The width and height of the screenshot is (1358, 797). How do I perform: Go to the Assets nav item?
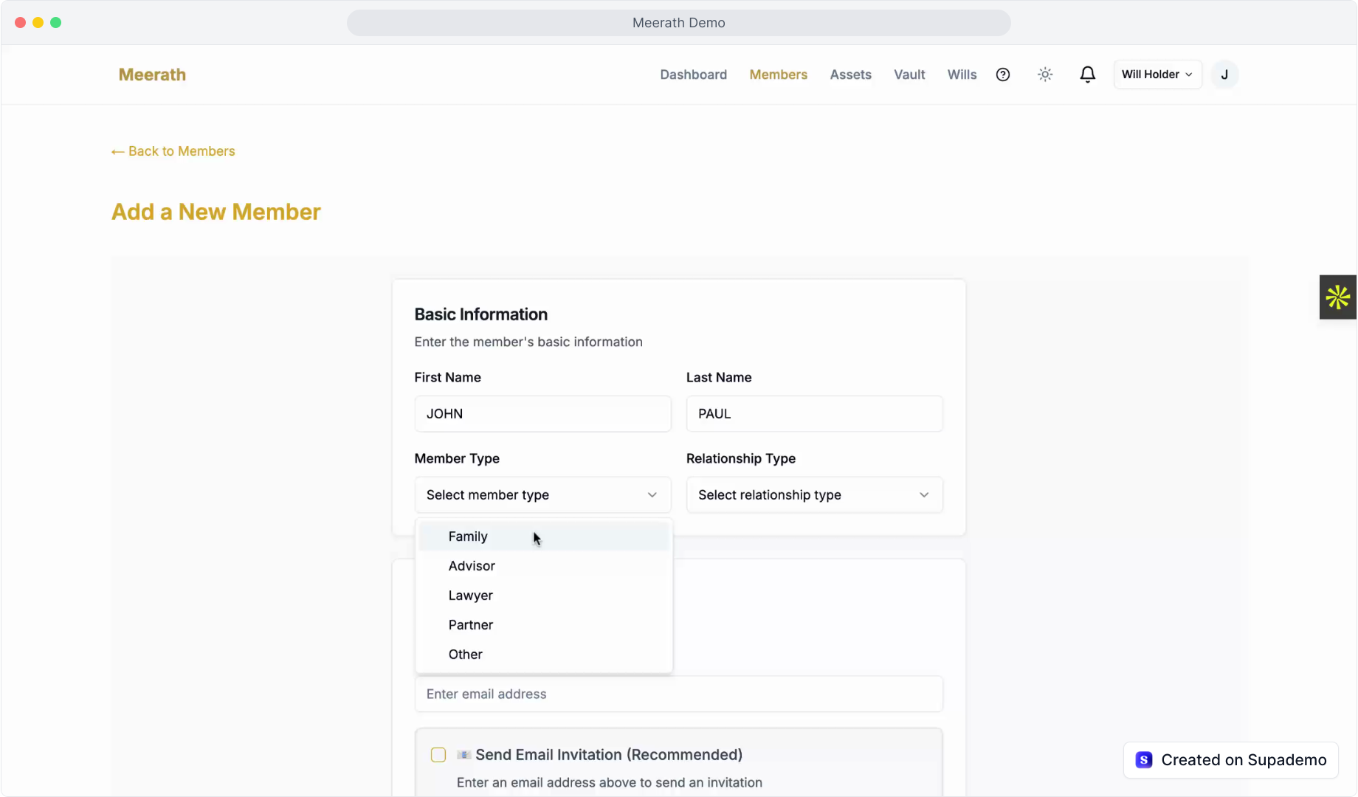pyautogui.click(x=850, y=75)
